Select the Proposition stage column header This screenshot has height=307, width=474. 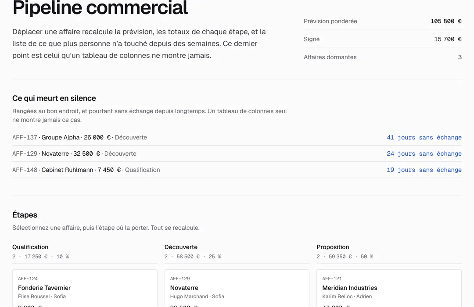point(333,247)
